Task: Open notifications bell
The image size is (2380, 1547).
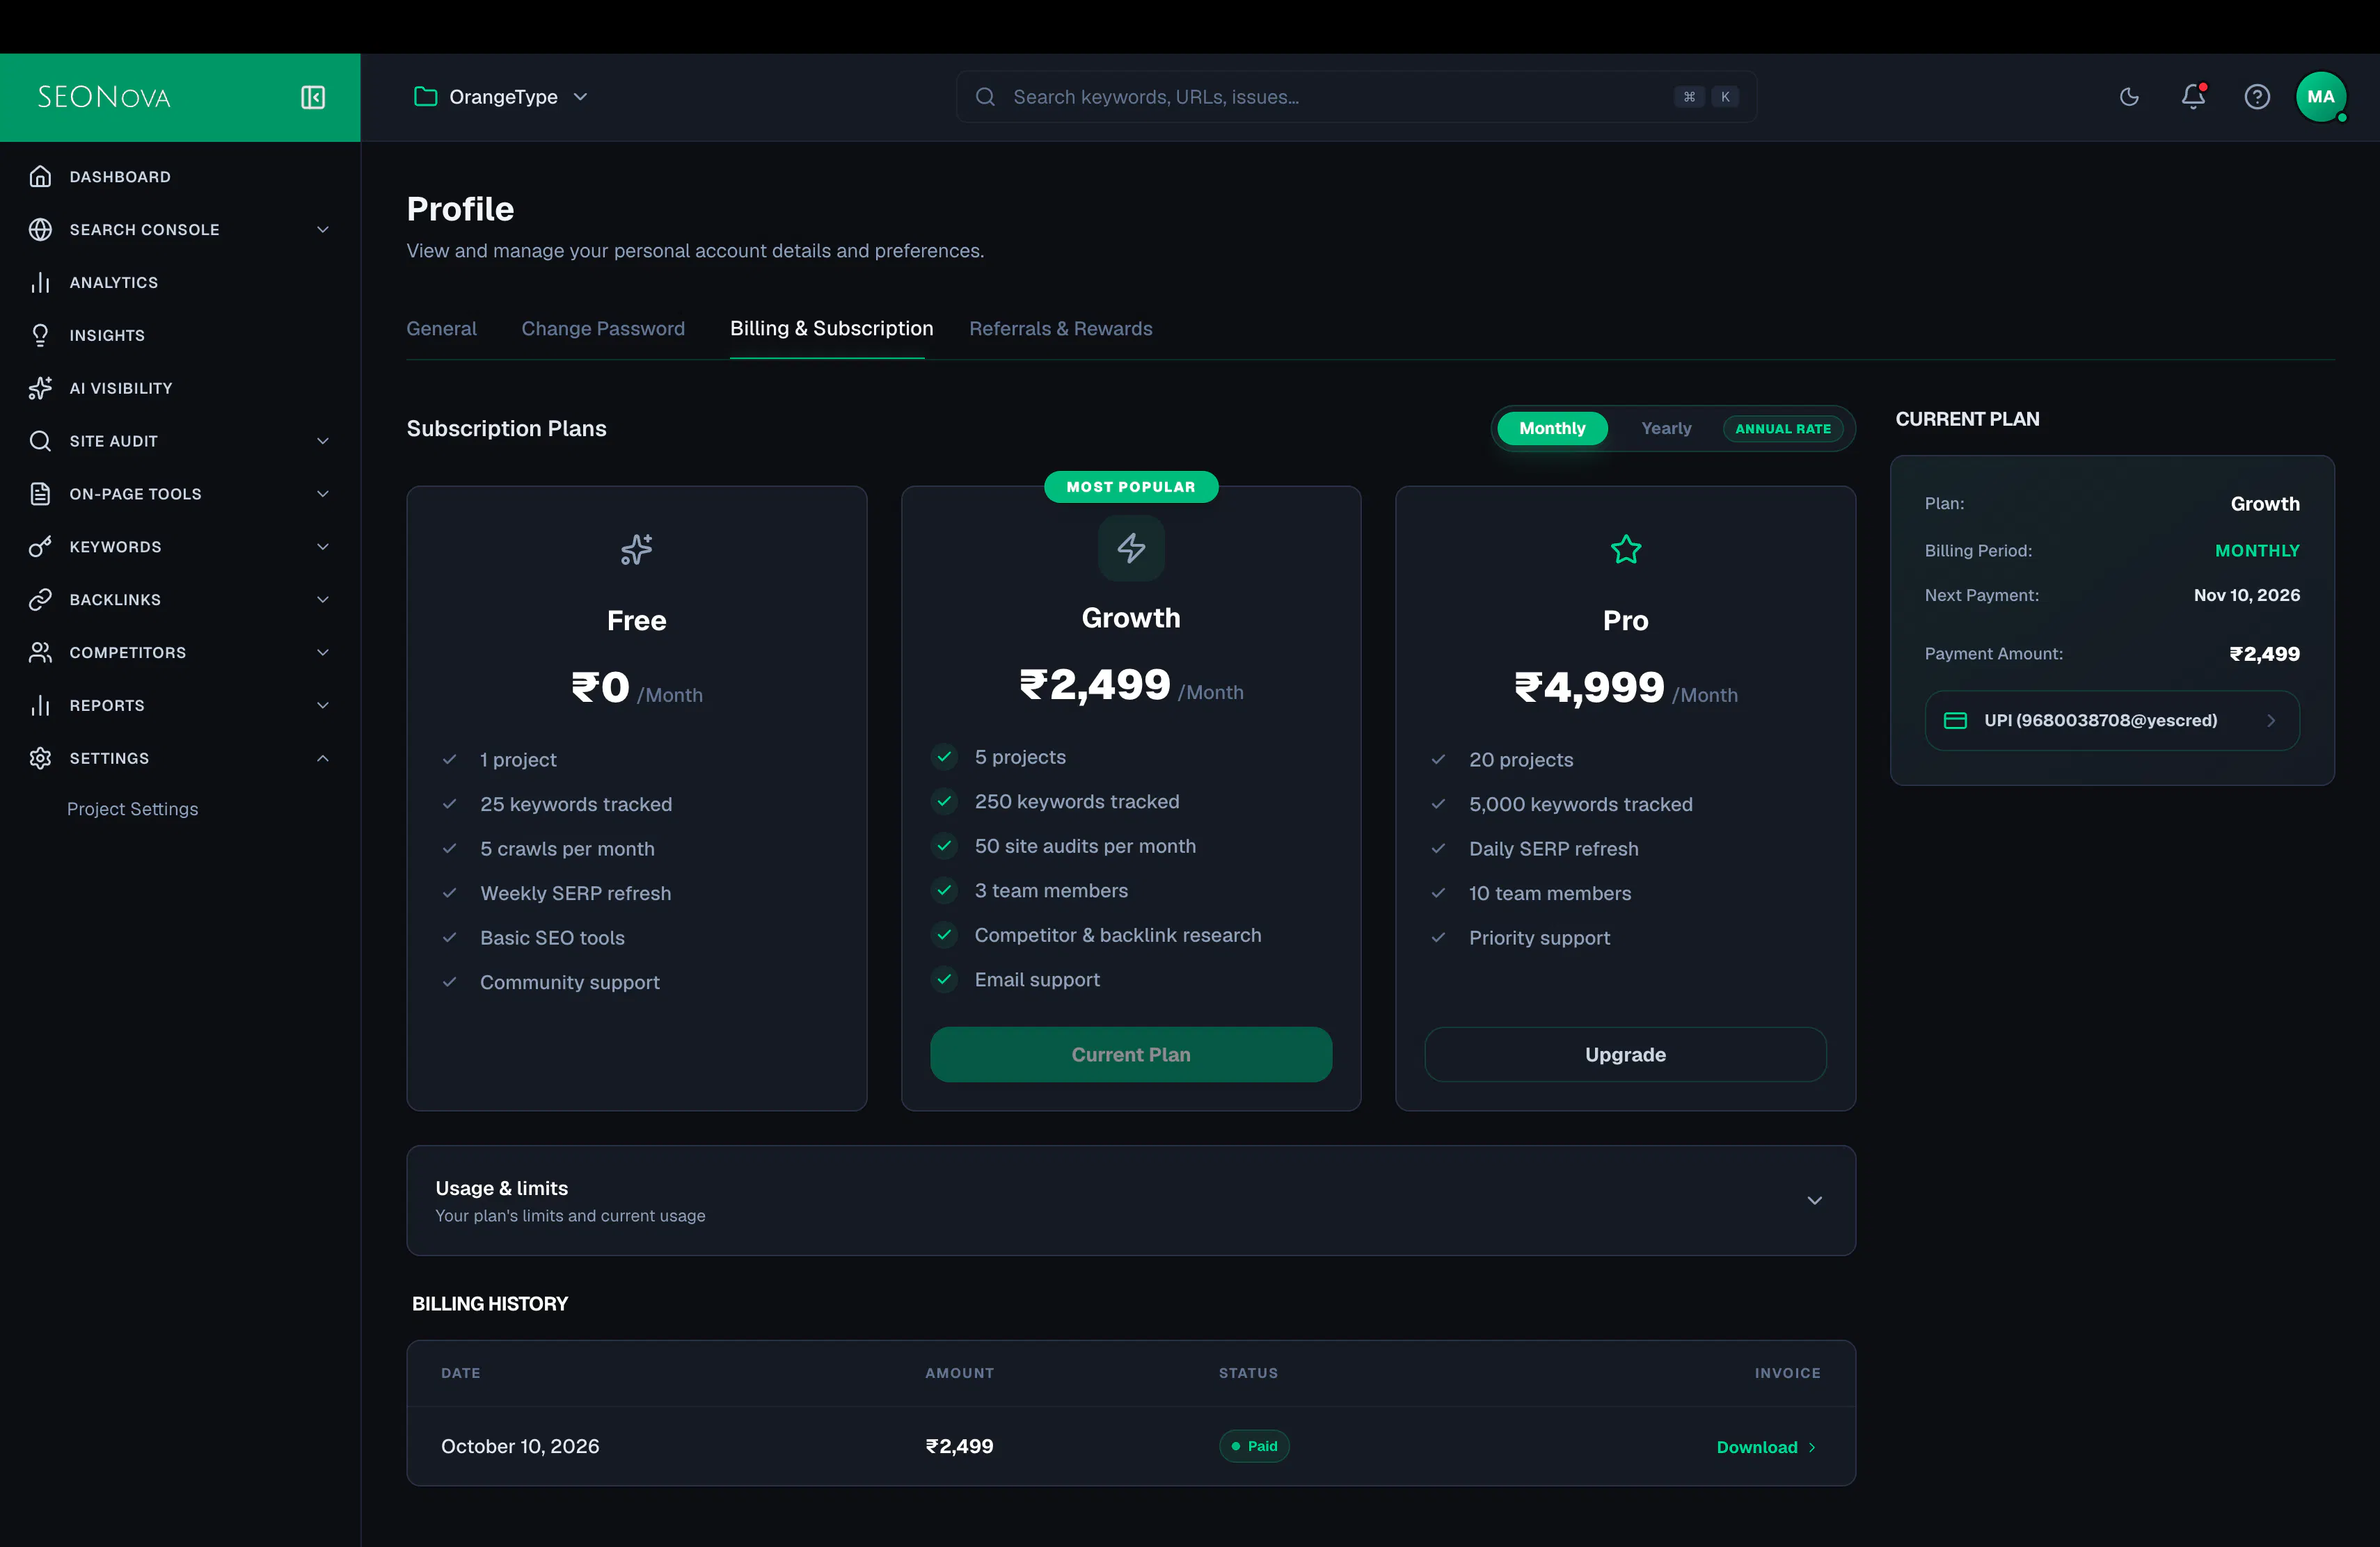Action: coord(2193,96)
